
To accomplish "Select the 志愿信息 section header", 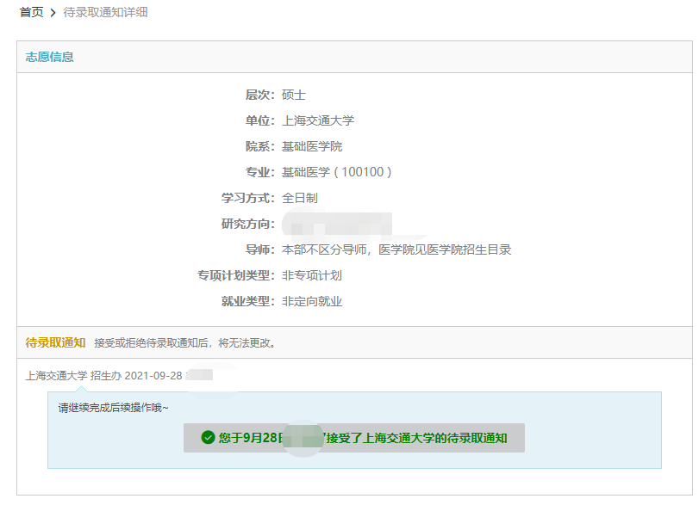I will [x=49, y=57].
